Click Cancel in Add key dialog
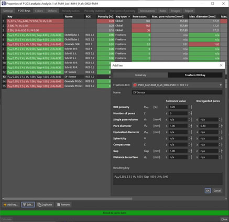 click(x=217, y=191)
